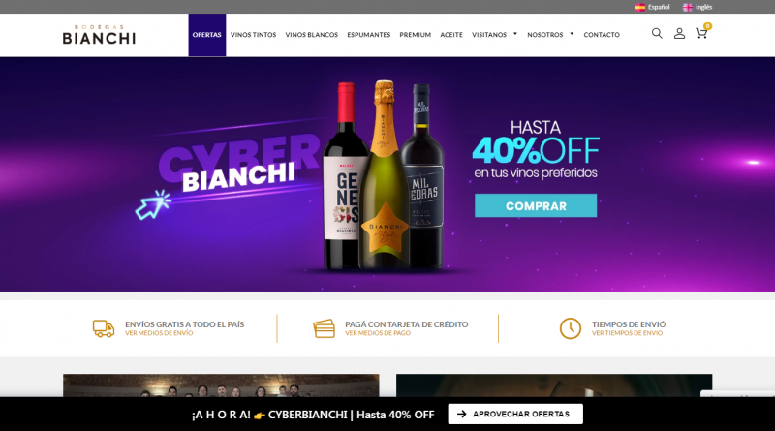Go to Vinos Tintos menu
775x431 pixels.
click(x=253, y=35)
